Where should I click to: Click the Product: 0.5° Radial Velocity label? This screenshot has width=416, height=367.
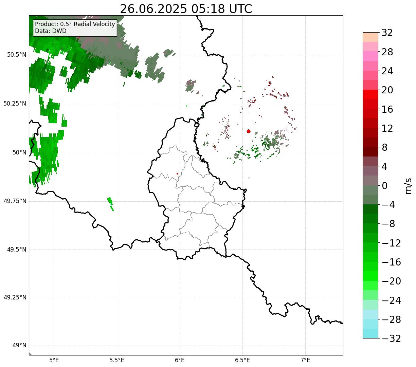75,24
